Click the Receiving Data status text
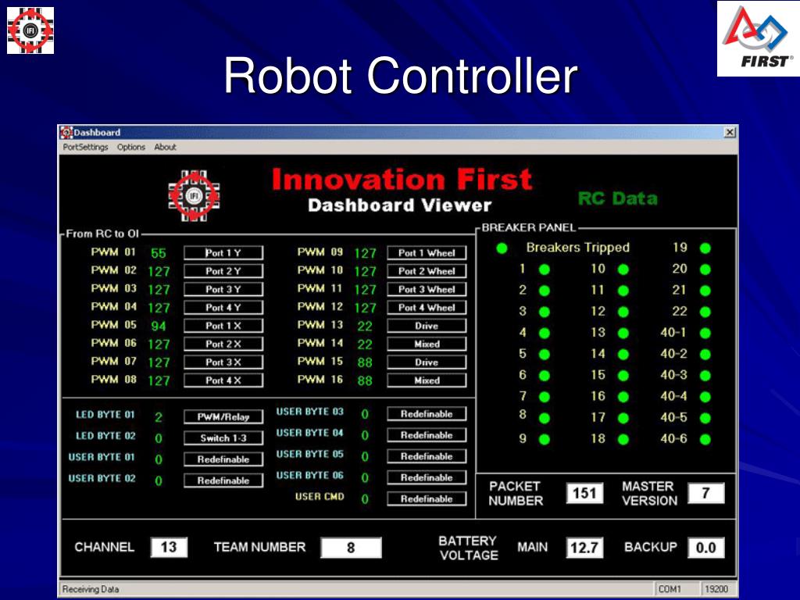The height and width of the screenshot is (600, 800). click(91, 589)
